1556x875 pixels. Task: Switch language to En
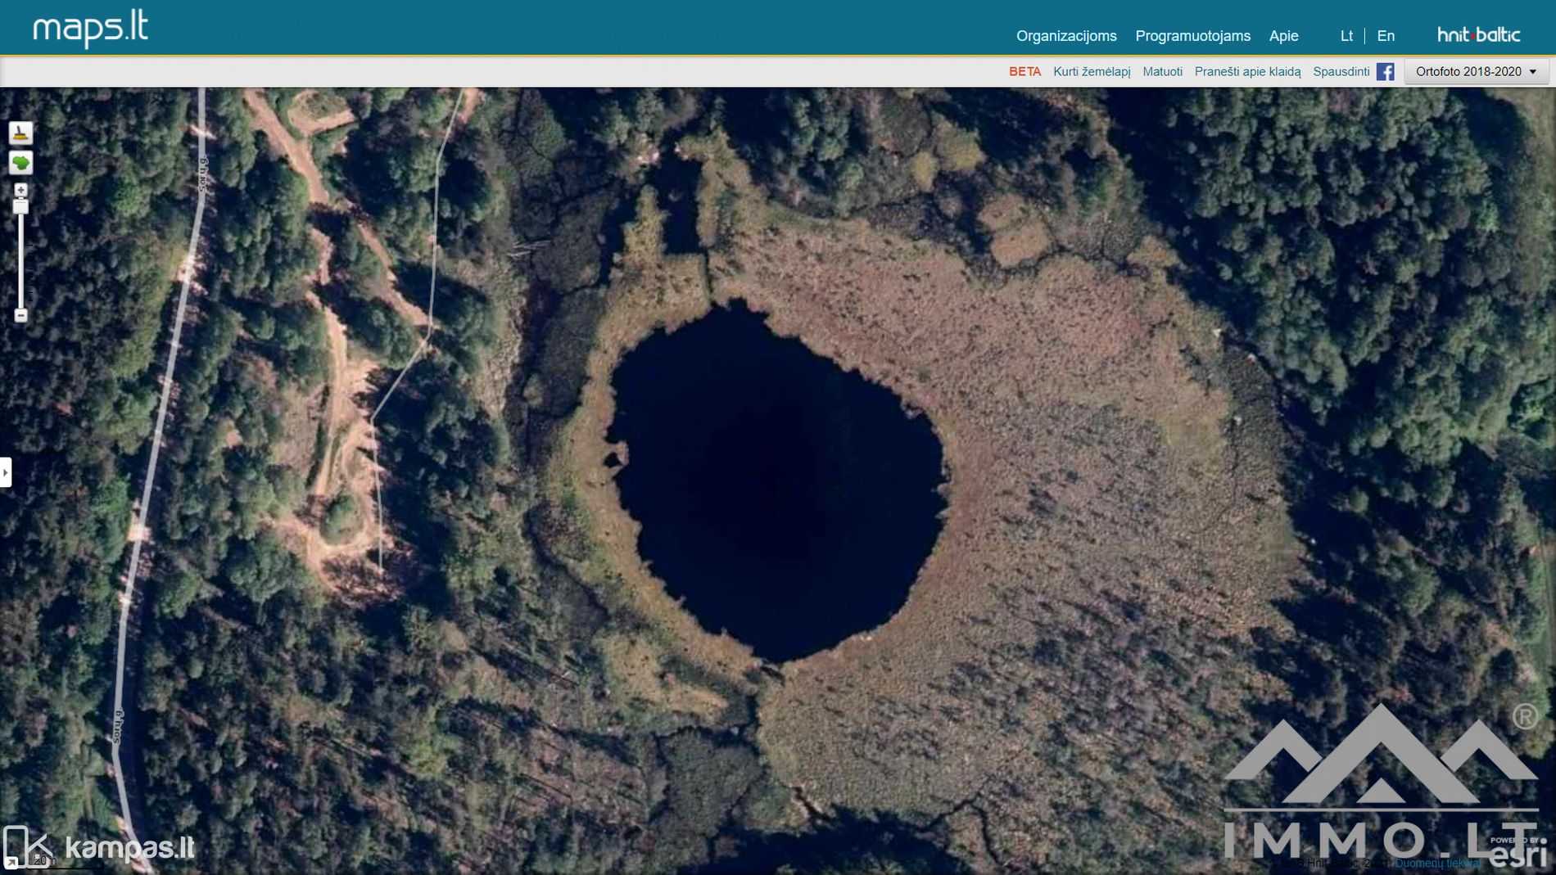[x=1386, y=36]
